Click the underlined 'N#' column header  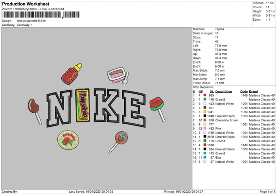pos(200,92)
